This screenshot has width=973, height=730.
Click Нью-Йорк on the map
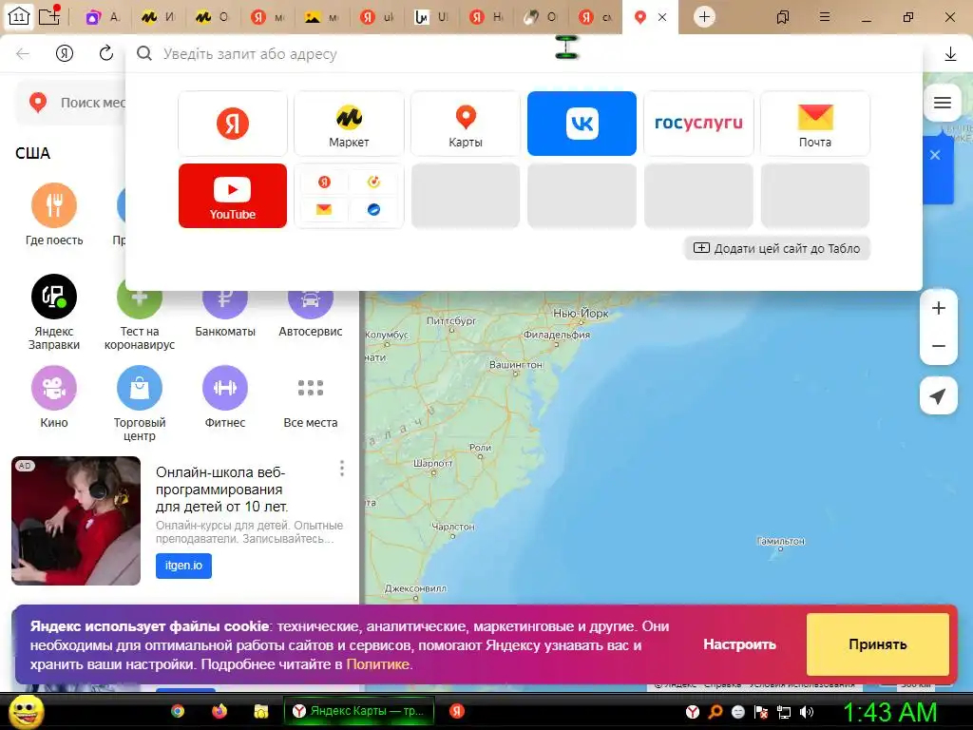pos(581,314)
